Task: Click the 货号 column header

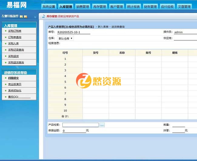Action: (x=96, y=53)
